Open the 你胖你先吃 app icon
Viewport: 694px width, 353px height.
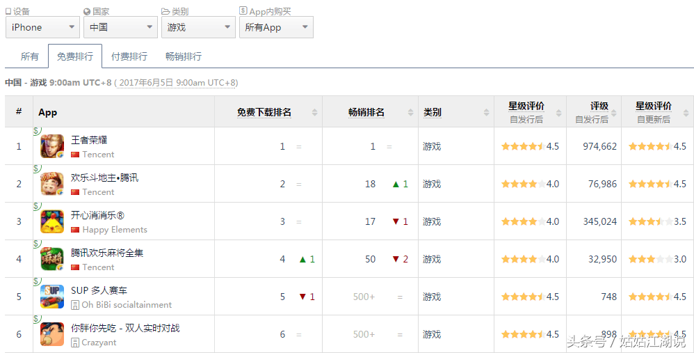(52, 334)
